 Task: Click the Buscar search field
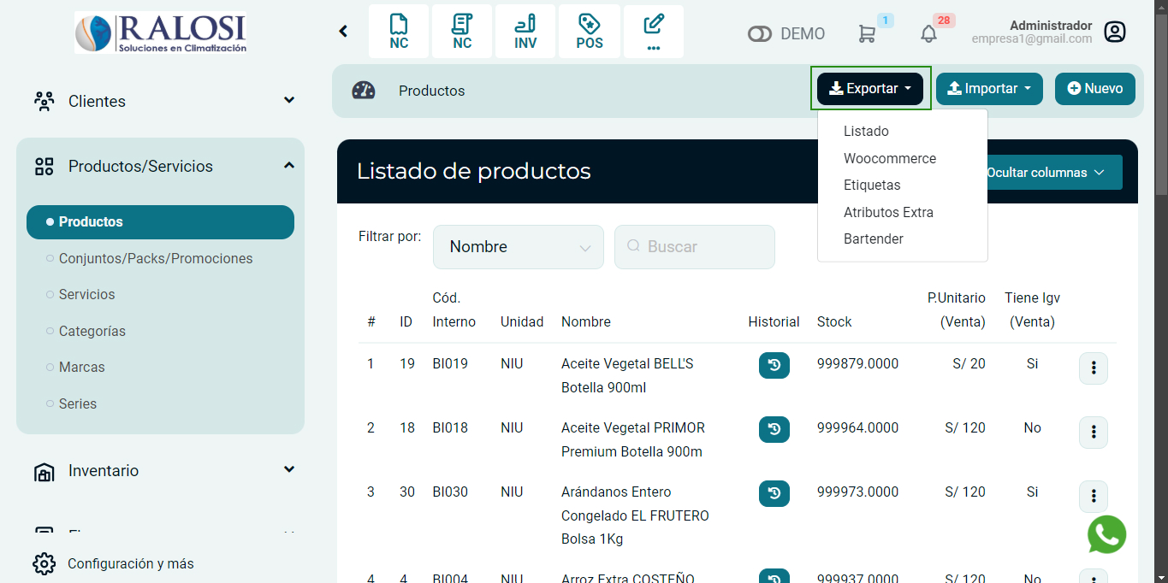click(x=694, y=247)
